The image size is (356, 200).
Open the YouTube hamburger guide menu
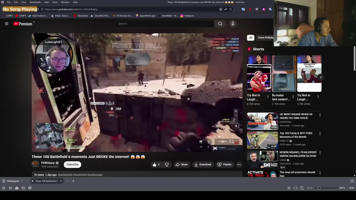tap(7, 24)
